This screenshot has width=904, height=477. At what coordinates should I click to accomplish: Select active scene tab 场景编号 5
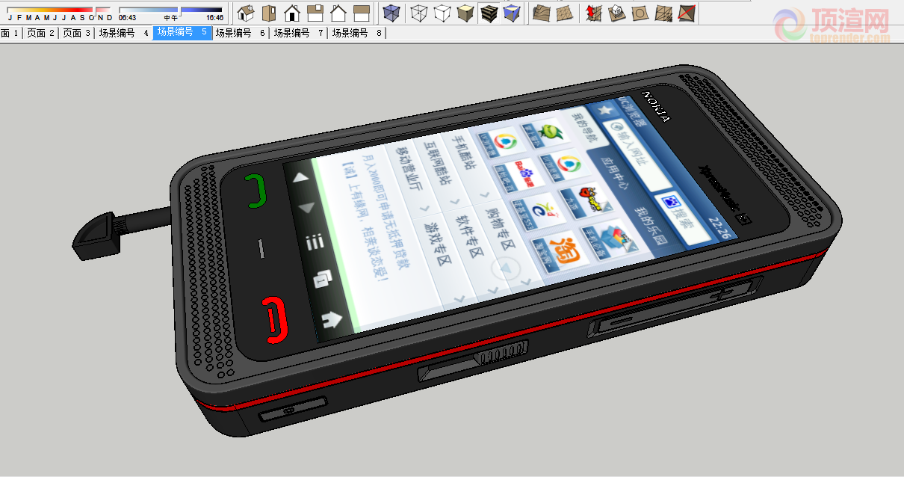182,33
